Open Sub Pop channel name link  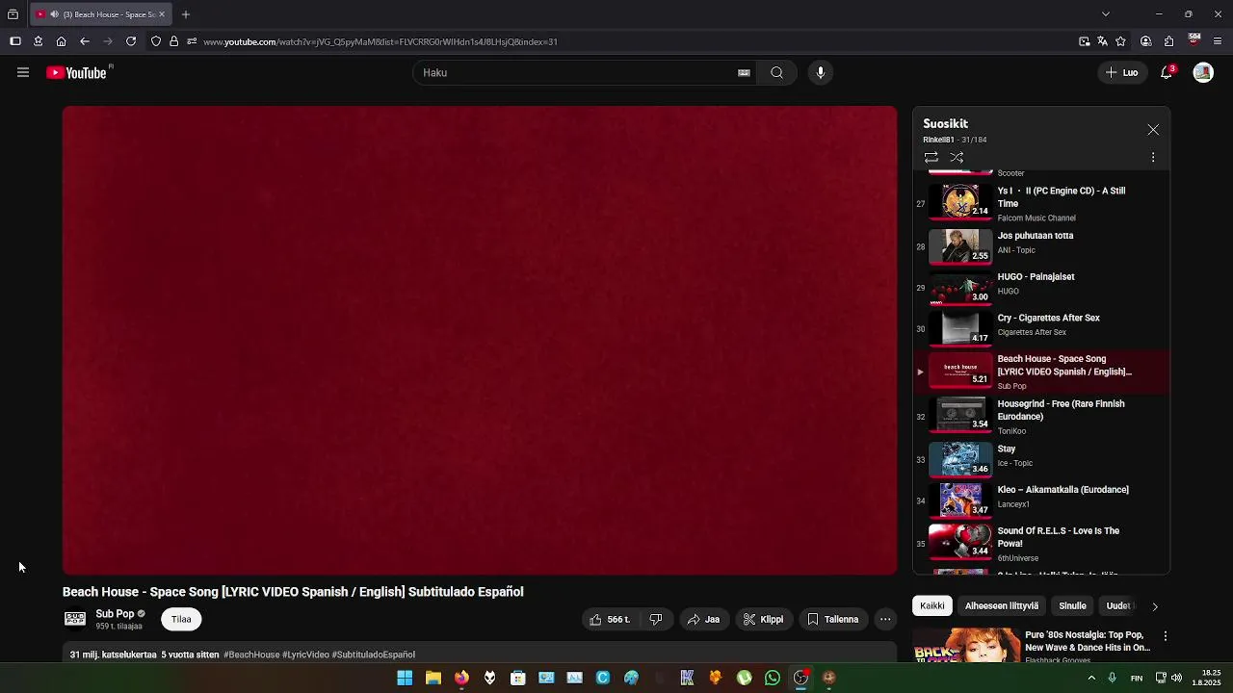click(115, 614)
